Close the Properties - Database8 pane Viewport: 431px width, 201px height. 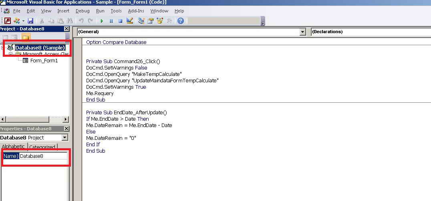tap(66, 129)
